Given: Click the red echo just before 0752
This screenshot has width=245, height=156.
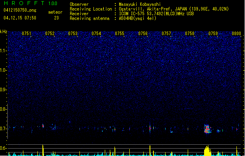Looking at the screenshot, I should 43,126.
